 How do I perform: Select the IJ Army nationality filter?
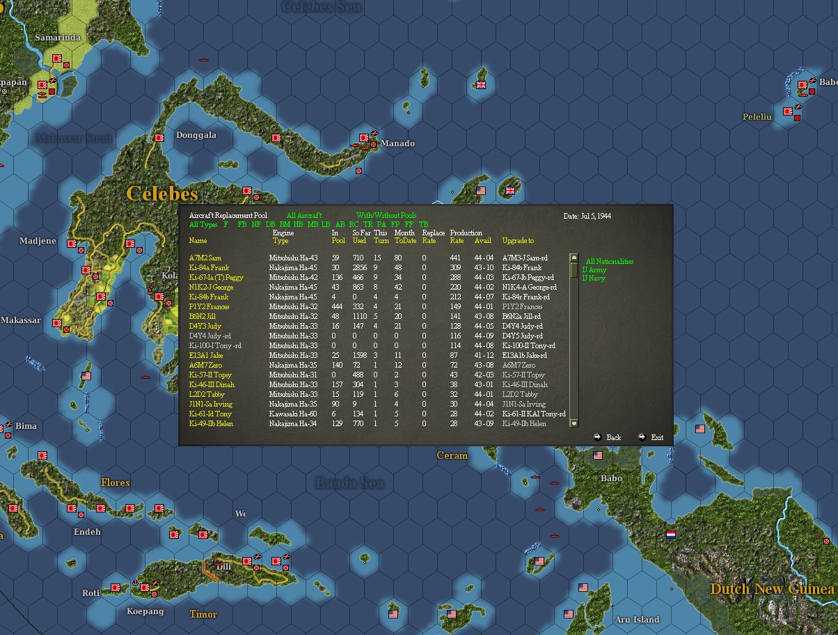[594, 270]
